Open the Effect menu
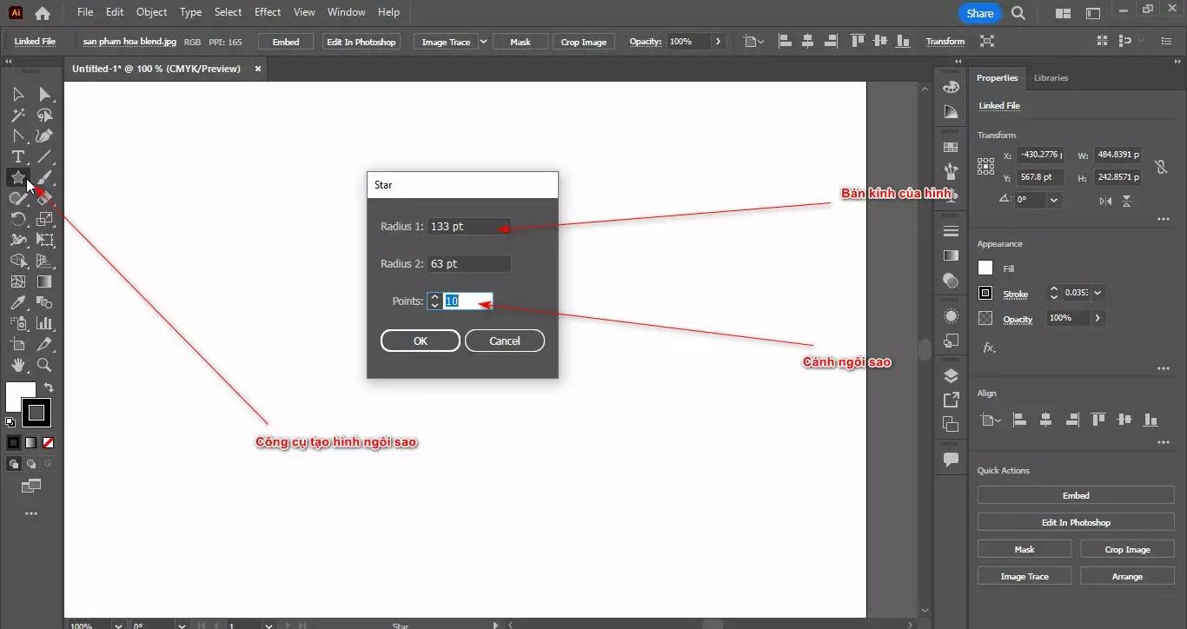This screenshot has height=629, width=1187. tap(268, 12)
